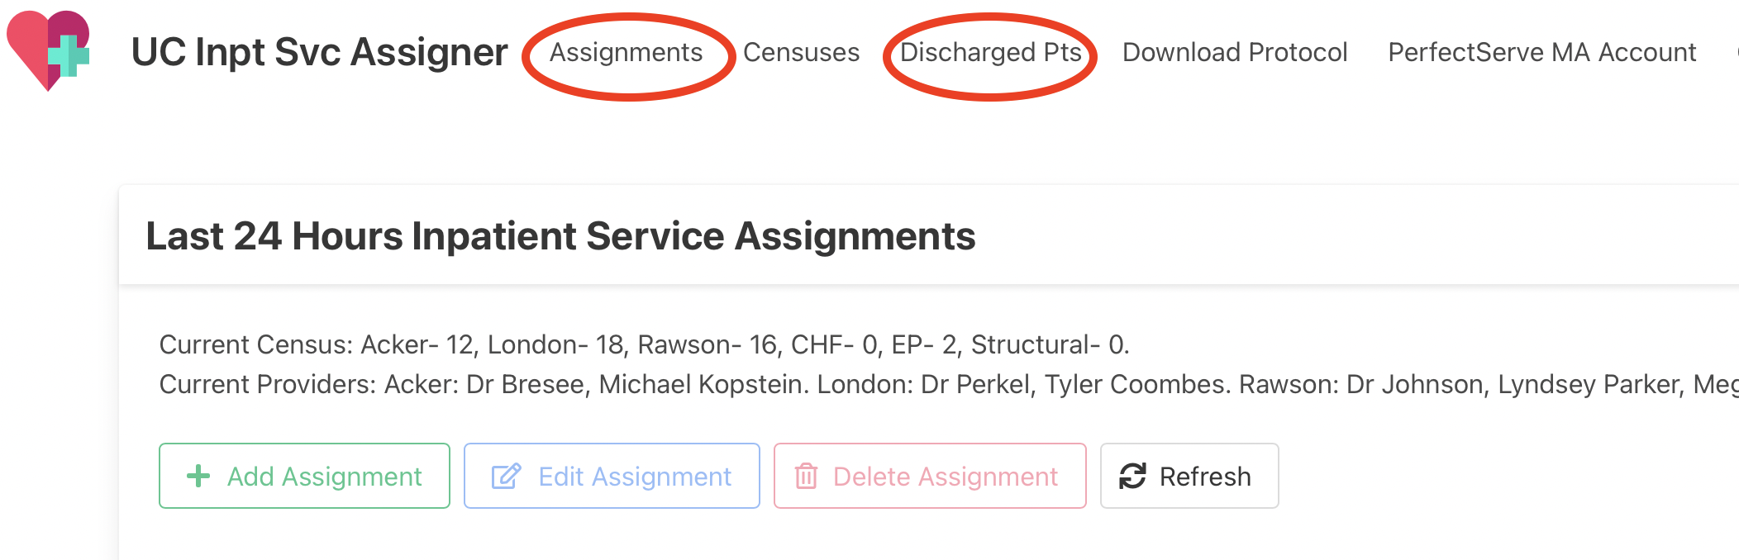This screenshot has height=560, width=1739.
Task: Open PerfectServe MA Account link
Action: pos(1541,53)
